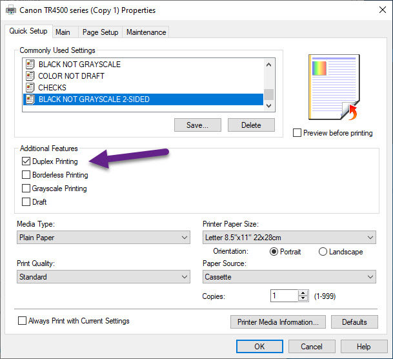
Task: Select the COLOR NOT DRAFT profile
Action: click(x=143, y=76)
